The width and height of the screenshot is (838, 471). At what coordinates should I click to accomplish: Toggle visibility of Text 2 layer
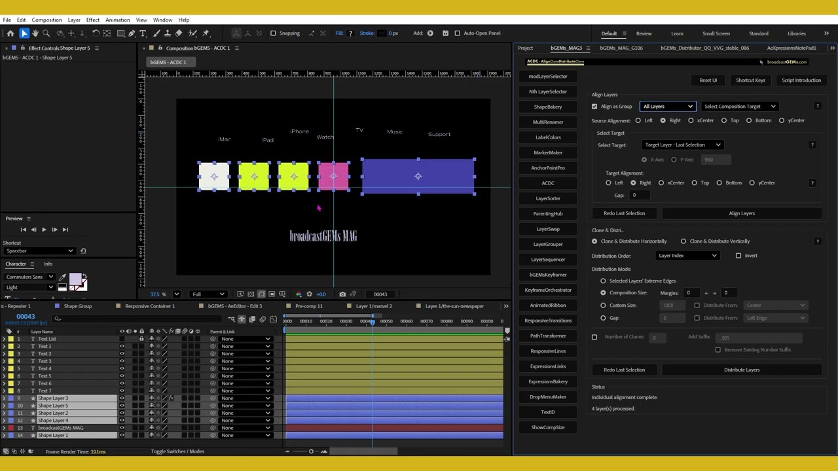[x=122, y=354]
